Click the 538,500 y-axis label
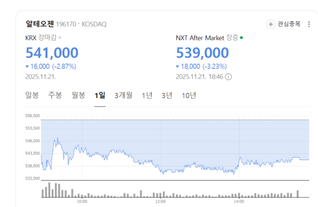The width and height of the screenshot is (318, 207). click(x=32, y=166)
